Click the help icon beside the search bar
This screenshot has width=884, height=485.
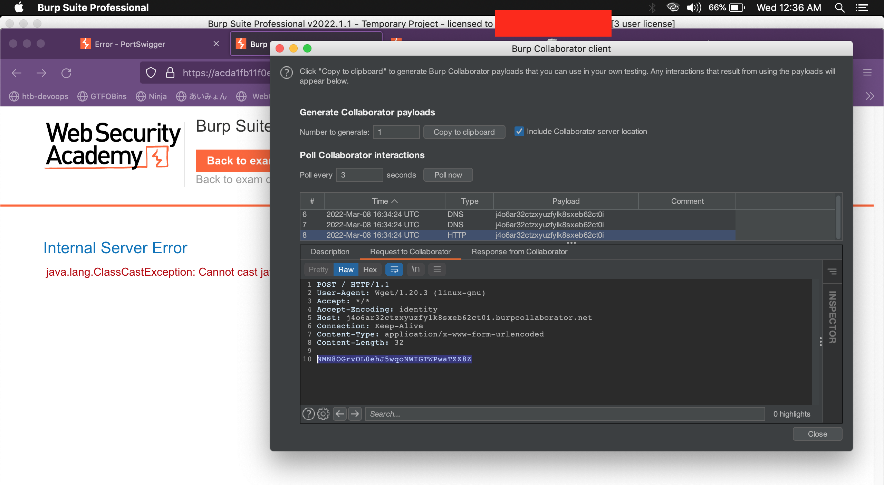[308, 413]
